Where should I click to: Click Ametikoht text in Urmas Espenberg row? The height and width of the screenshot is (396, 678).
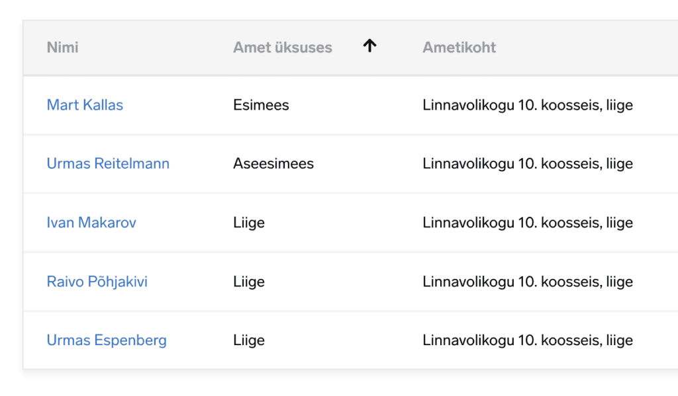527,340
